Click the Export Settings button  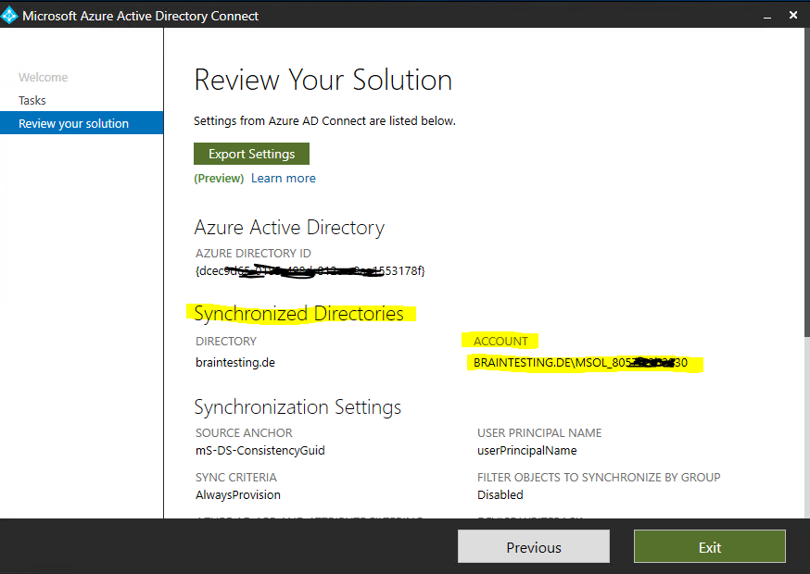[x=251, y=154]
